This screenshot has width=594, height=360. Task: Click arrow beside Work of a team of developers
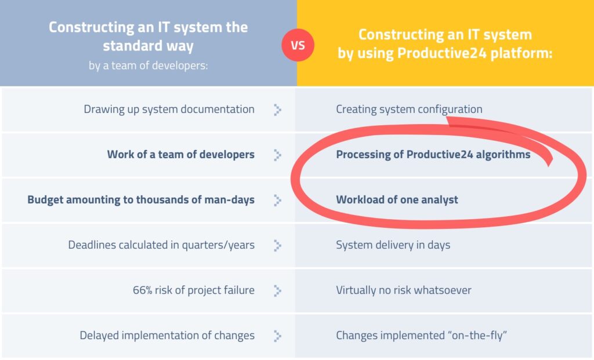point(278,155)
